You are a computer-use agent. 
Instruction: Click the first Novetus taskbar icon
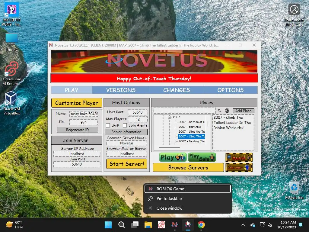tap(175, 225)
